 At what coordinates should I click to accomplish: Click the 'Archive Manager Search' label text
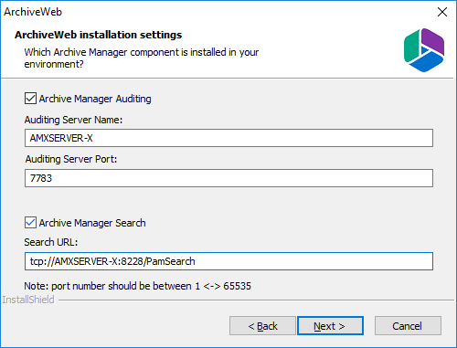(x=92, y=223)
